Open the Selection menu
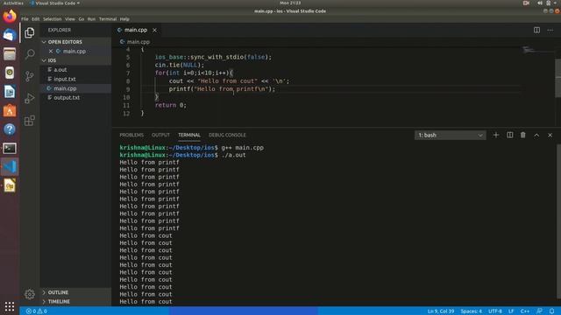Image resolution: width=561 pixels, height=315 pixels. 53,19
